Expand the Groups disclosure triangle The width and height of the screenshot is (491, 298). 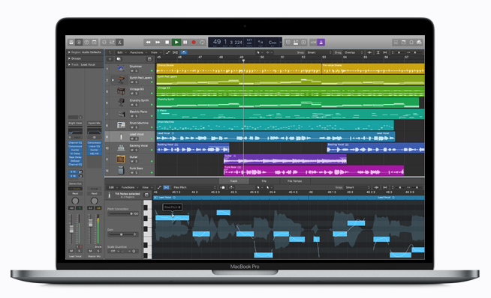pyautogui.click(x=69, y=58)
